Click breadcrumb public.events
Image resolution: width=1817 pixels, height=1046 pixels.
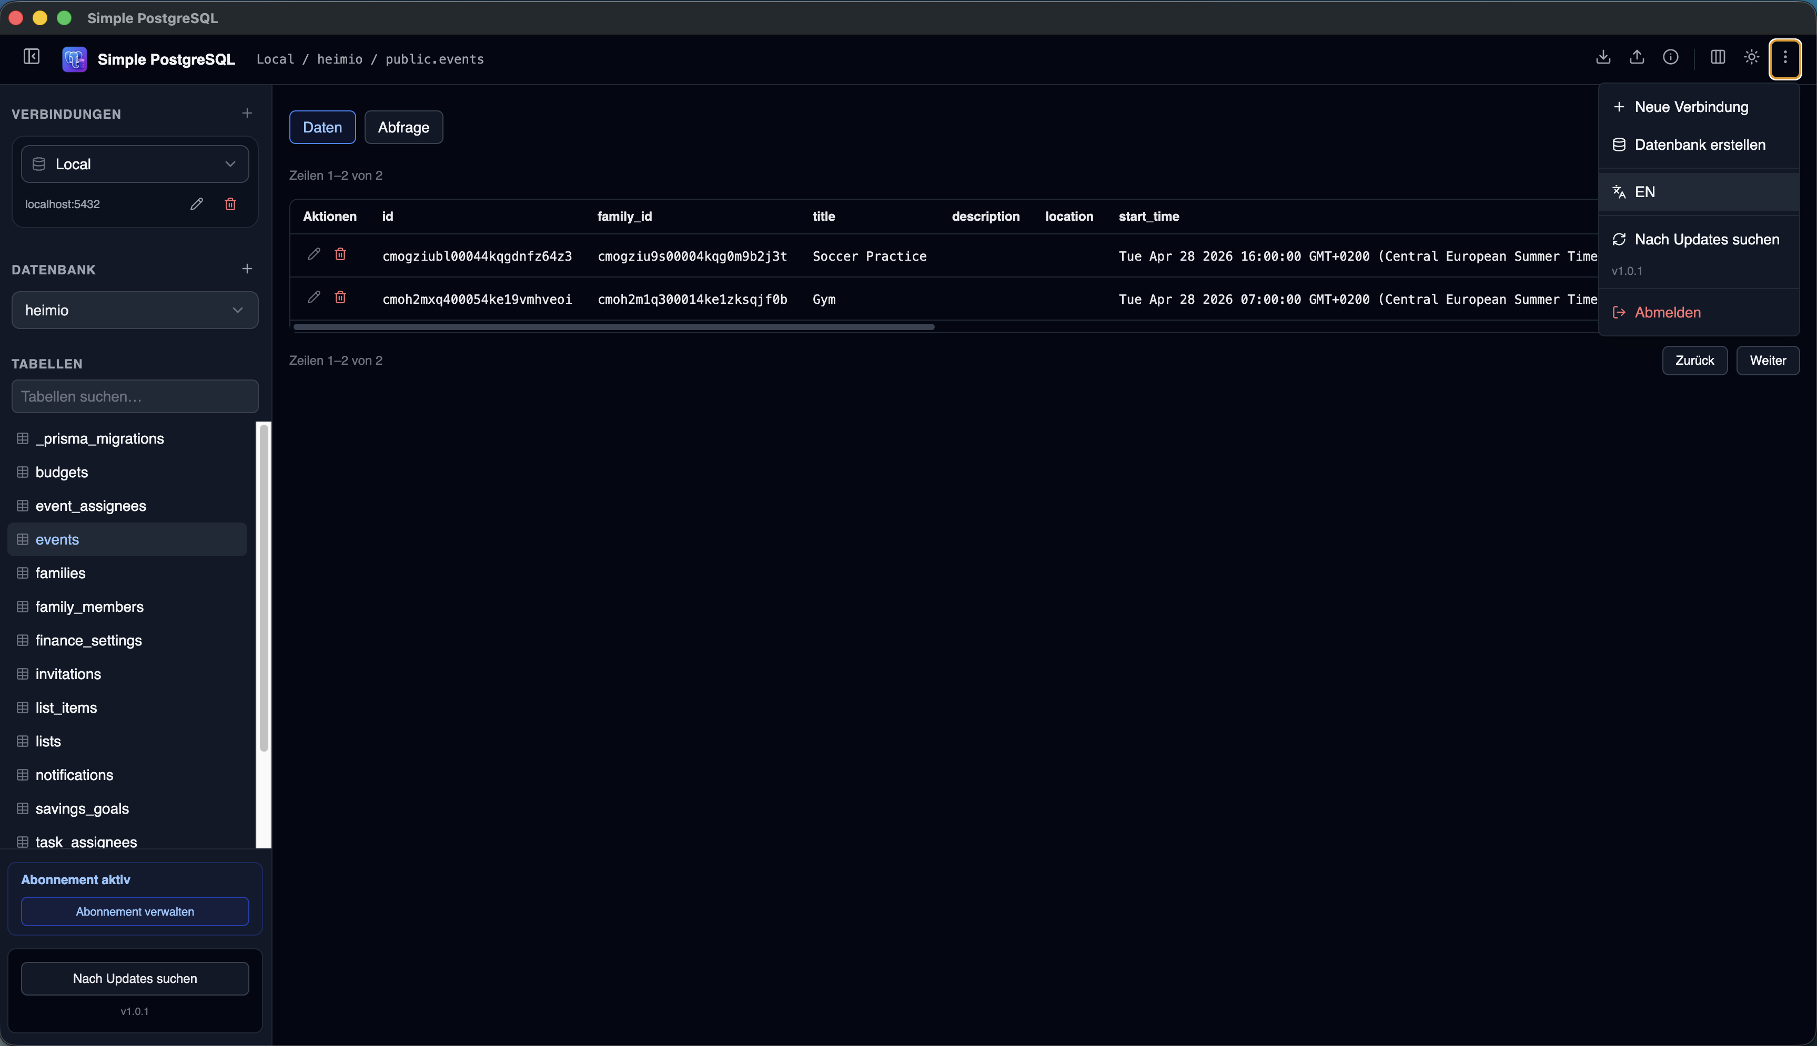coord(435,59)
